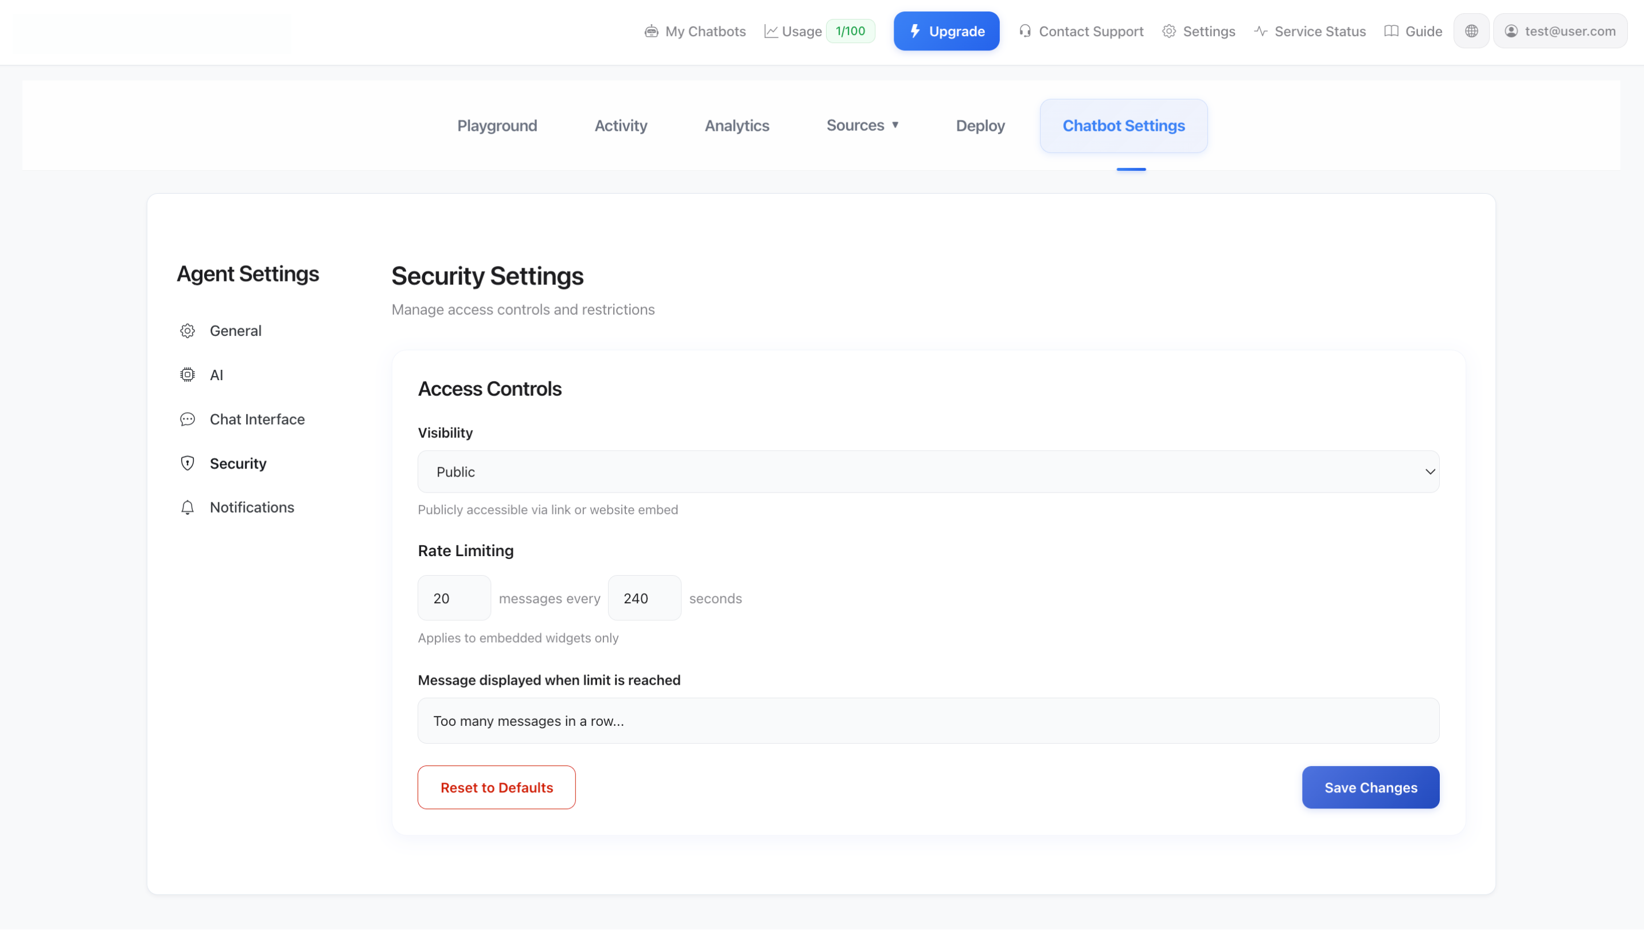This screenshot has width=1644, height=930.
Task: Select the AI chip icon in sidebar
Action: coord(187,375)
